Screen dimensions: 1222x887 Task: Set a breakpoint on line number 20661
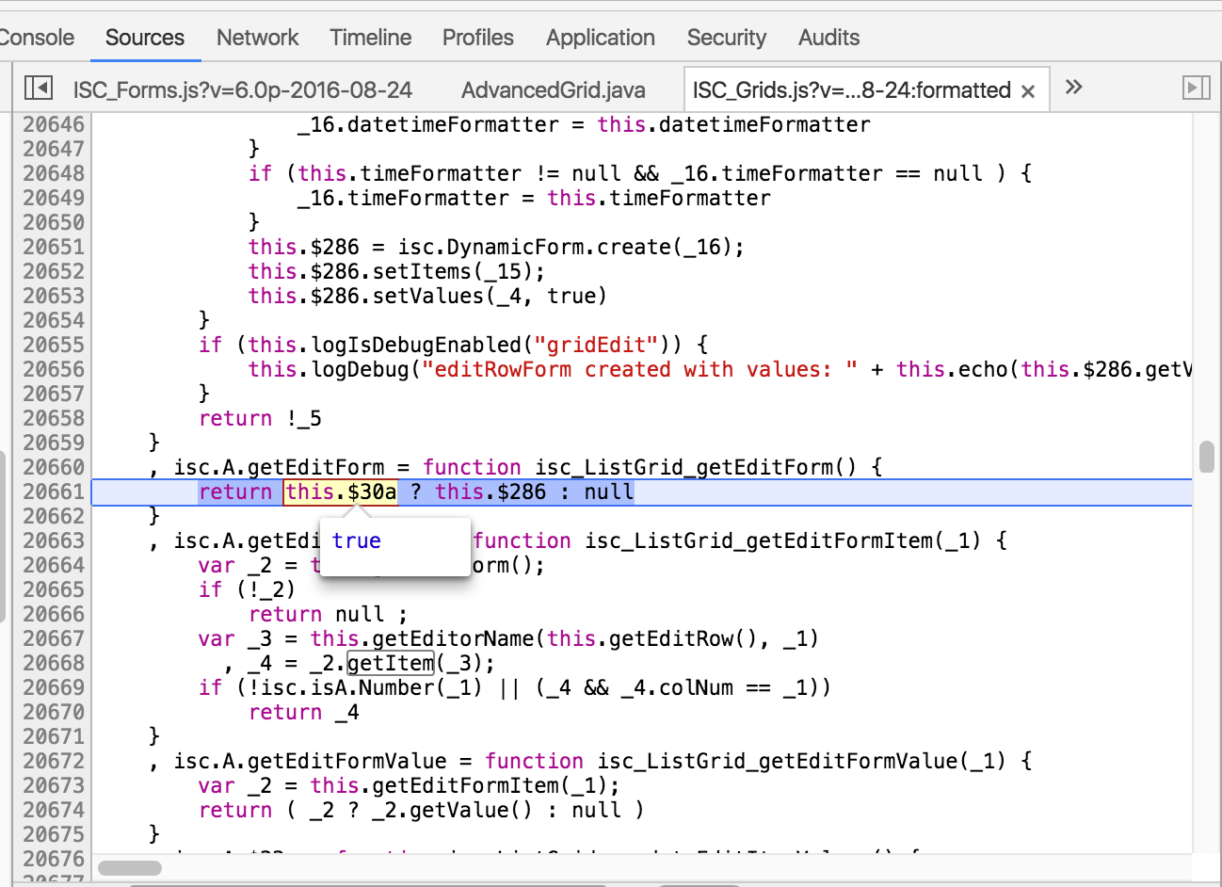pos(54,492)
